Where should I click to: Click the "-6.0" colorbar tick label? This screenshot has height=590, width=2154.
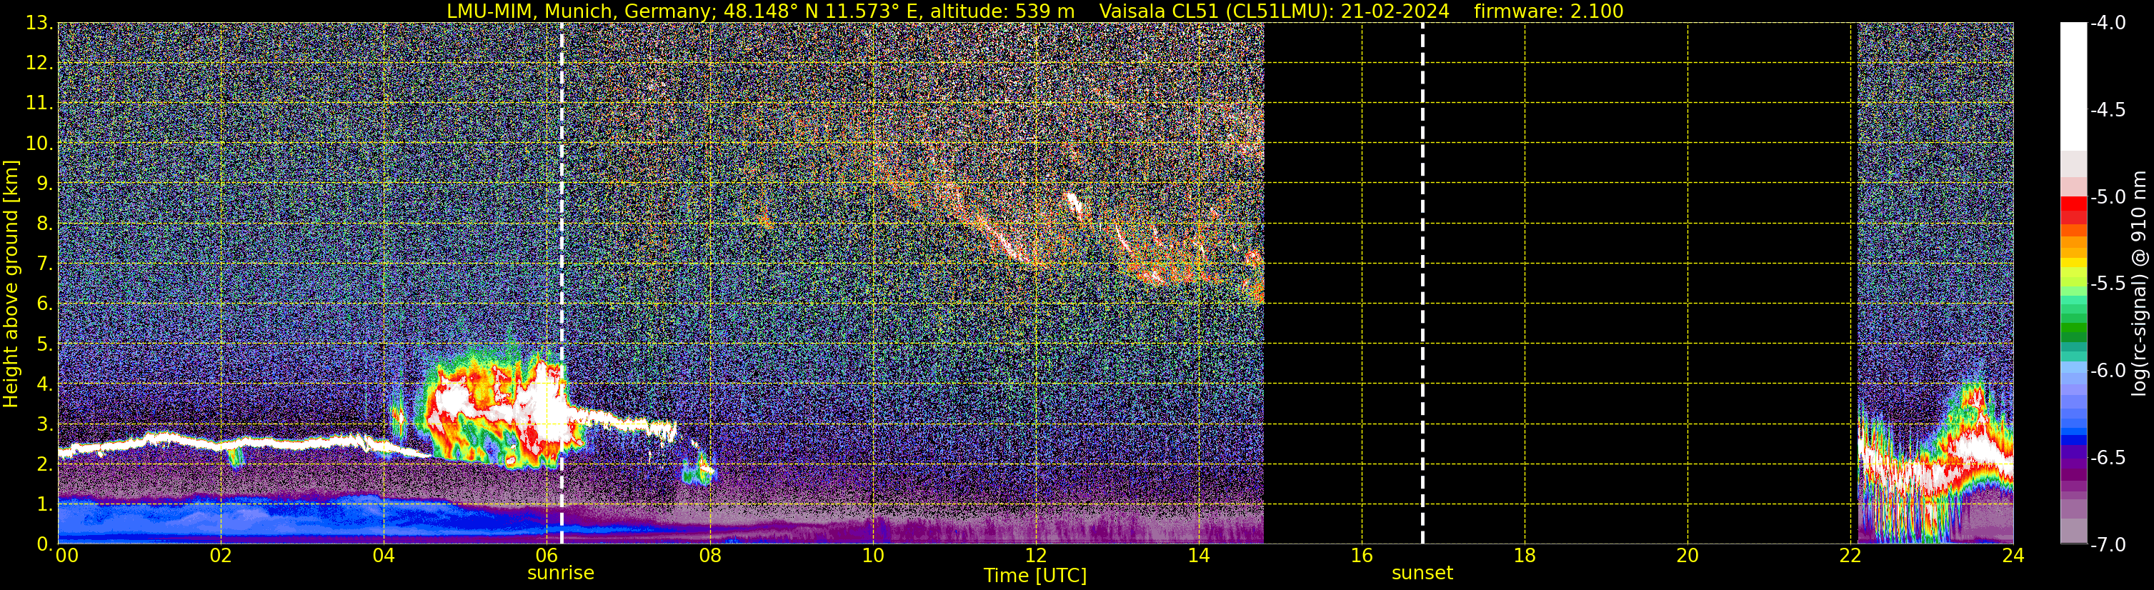[x=2108, y=371]
